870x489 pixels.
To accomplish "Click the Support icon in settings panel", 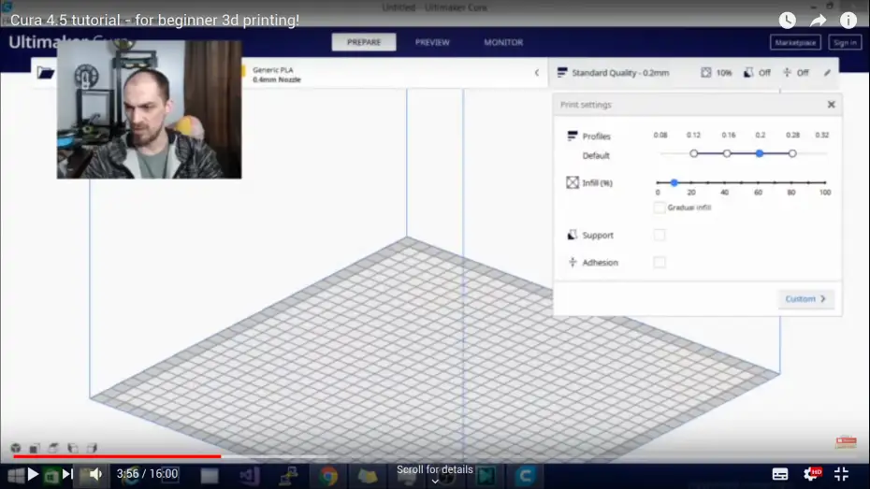I will tap(572, 235).
